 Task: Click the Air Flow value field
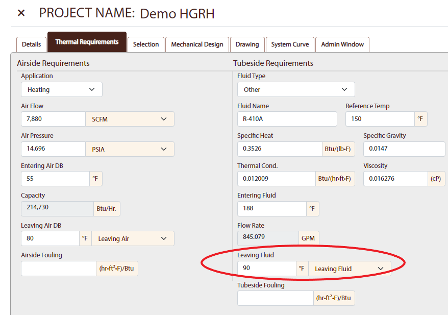[x=53, y=119]
